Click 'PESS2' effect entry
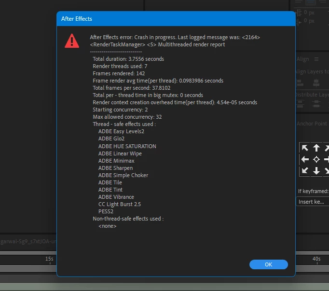The height and width of the screenshot is (291, 329). point(106,211)
